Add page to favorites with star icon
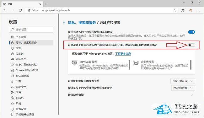 point(174,10)
